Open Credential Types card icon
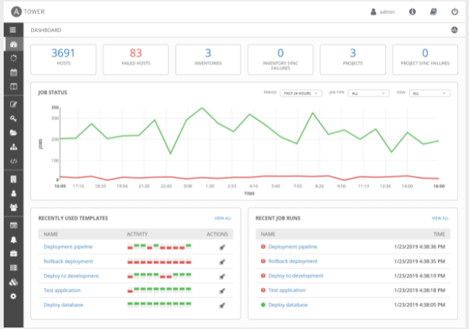 [x=13, y=225]
